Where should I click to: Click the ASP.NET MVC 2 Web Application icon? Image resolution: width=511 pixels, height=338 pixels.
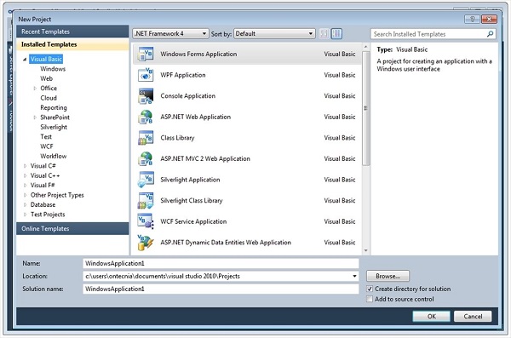[146, 158]
